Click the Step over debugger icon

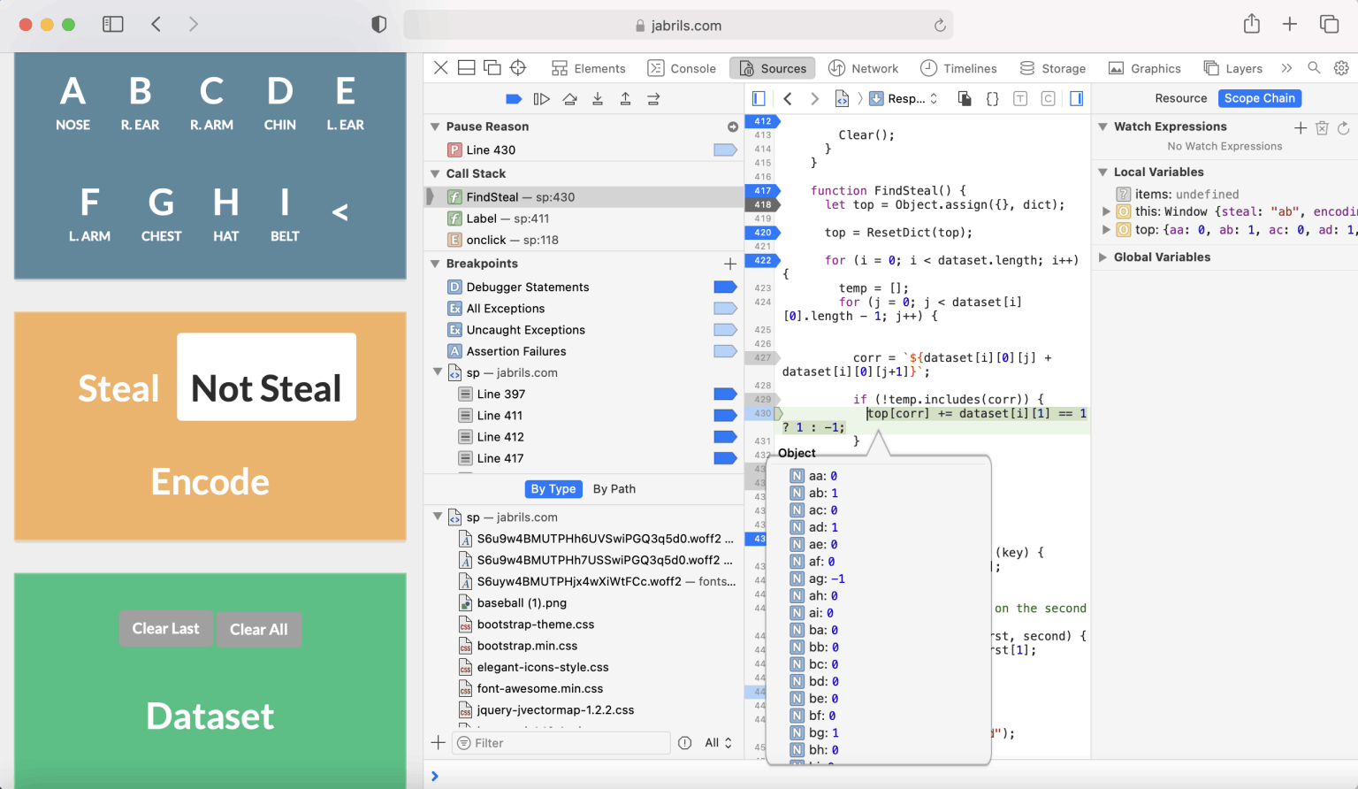(x=570, y=99)
